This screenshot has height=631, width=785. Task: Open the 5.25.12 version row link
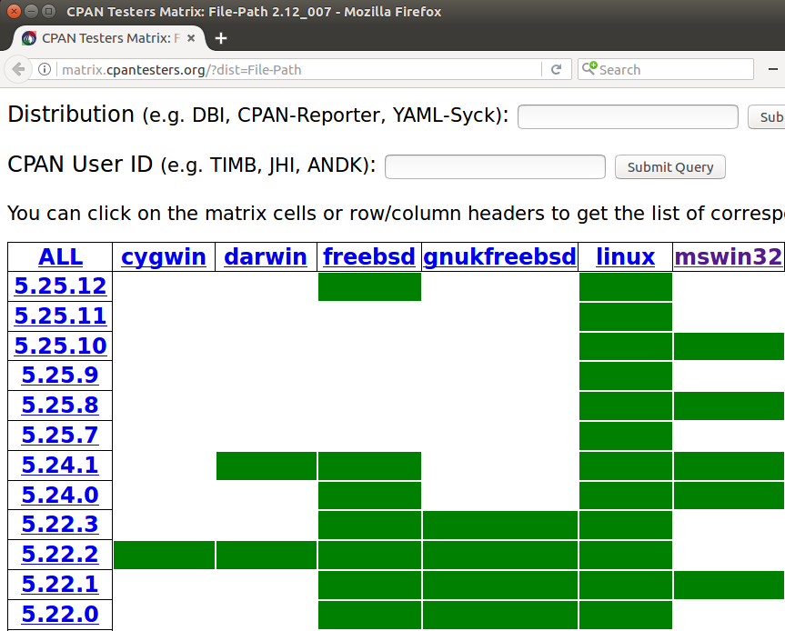(x=60, y=286)
